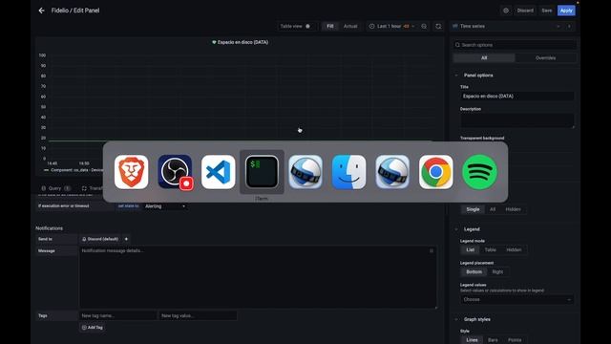Open the Alerting state dropdown
This screenshot has height=344, width=611.
[165, 206]
